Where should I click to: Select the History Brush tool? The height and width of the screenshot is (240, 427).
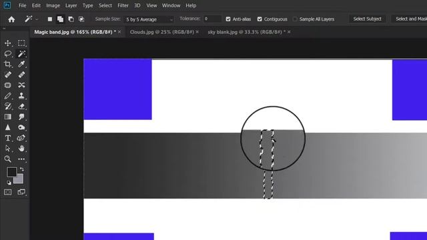[7, 106]
